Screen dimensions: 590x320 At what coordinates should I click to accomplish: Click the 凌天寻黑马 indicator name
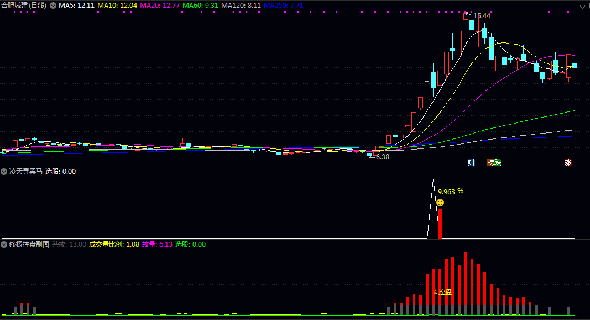pos(25,172)
